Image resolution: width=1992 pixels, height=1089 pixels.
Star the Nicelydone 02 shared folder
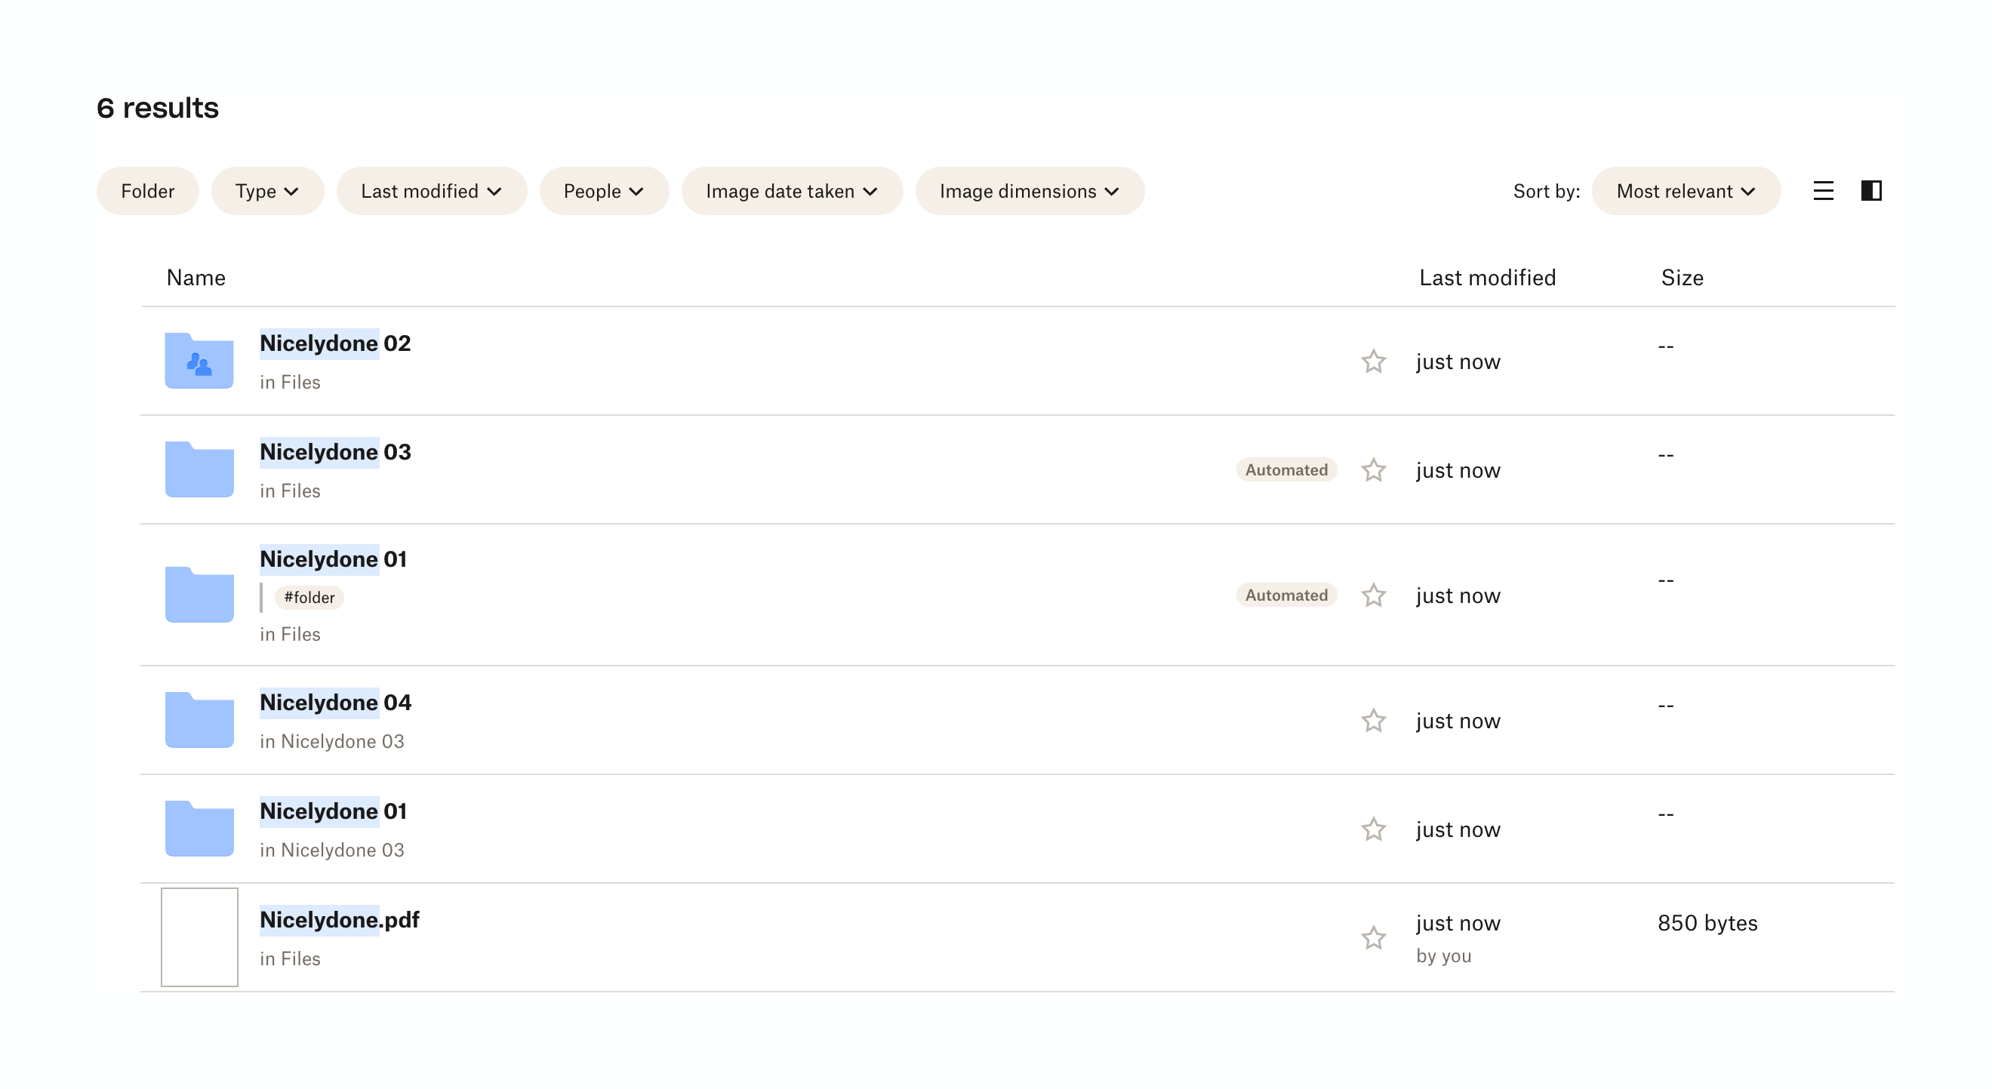[x=1372, y=361]
